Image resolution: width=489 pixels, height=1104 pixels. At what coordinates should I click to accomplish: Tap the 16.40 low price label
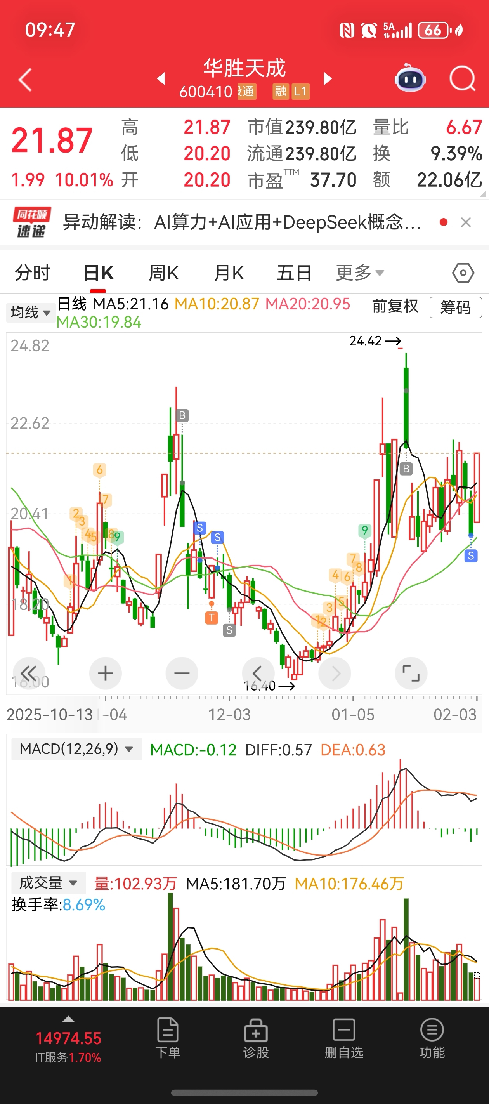[x=260, y=686]
